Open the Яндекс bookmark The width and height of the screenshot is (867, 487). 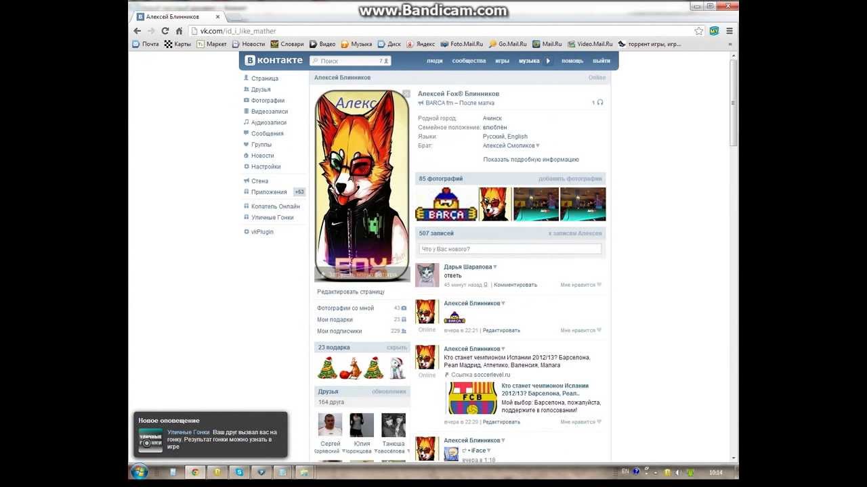[x=421, y=44]
